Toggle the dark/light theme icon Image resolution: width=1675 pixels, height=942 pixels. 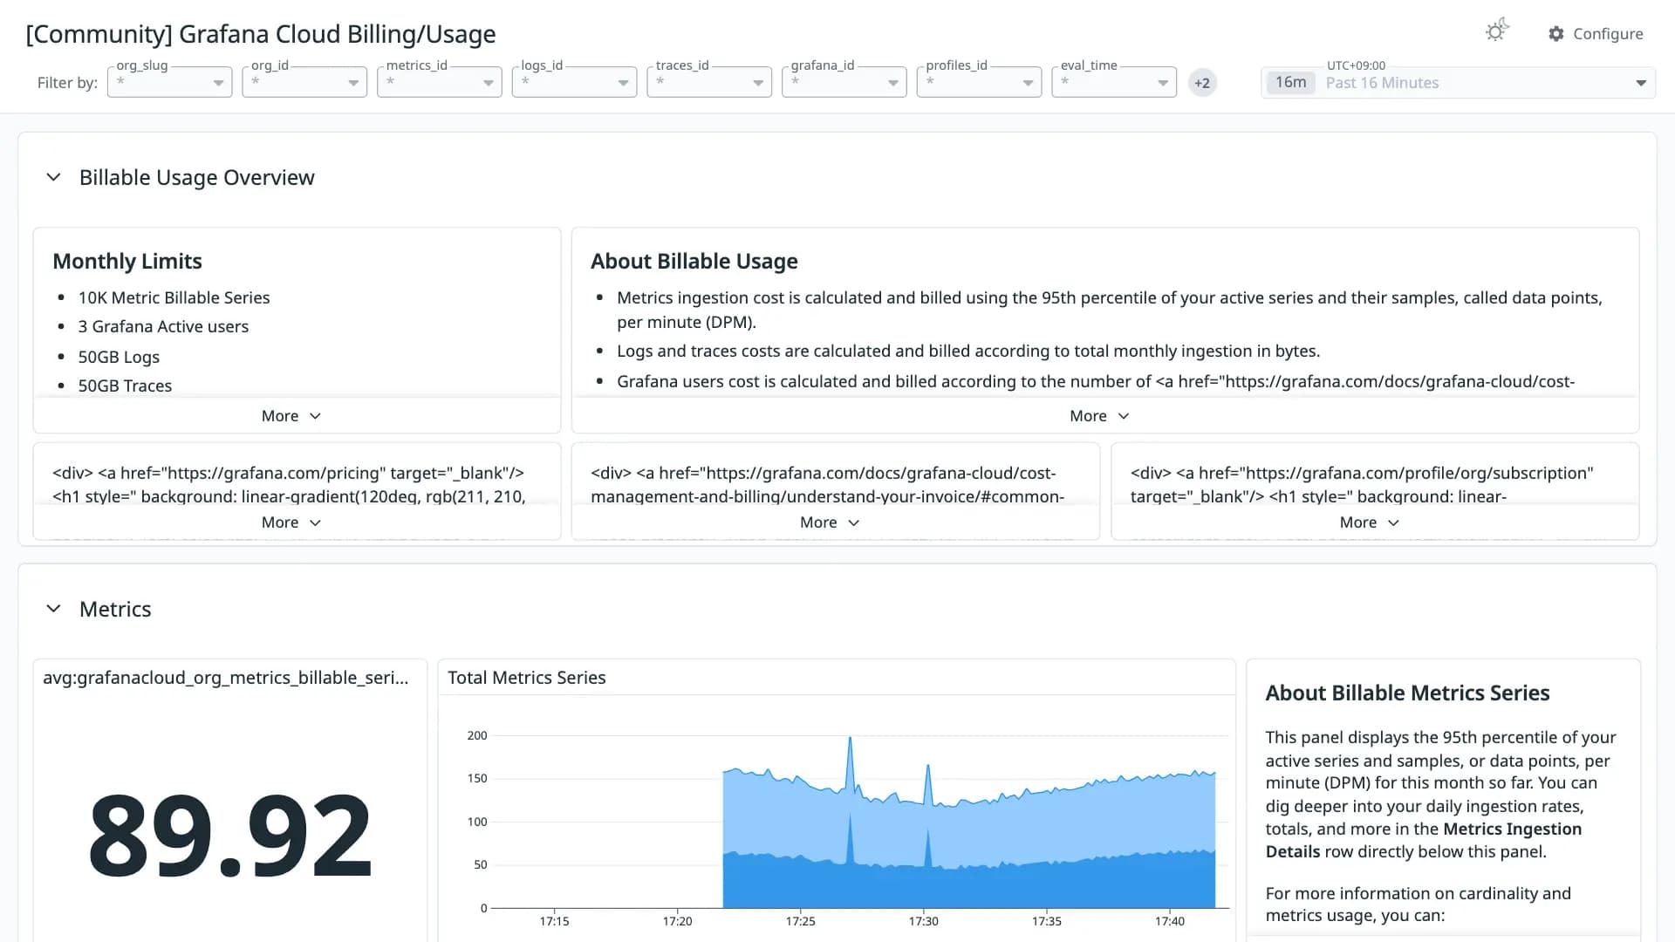click(x=1497, y=31)
